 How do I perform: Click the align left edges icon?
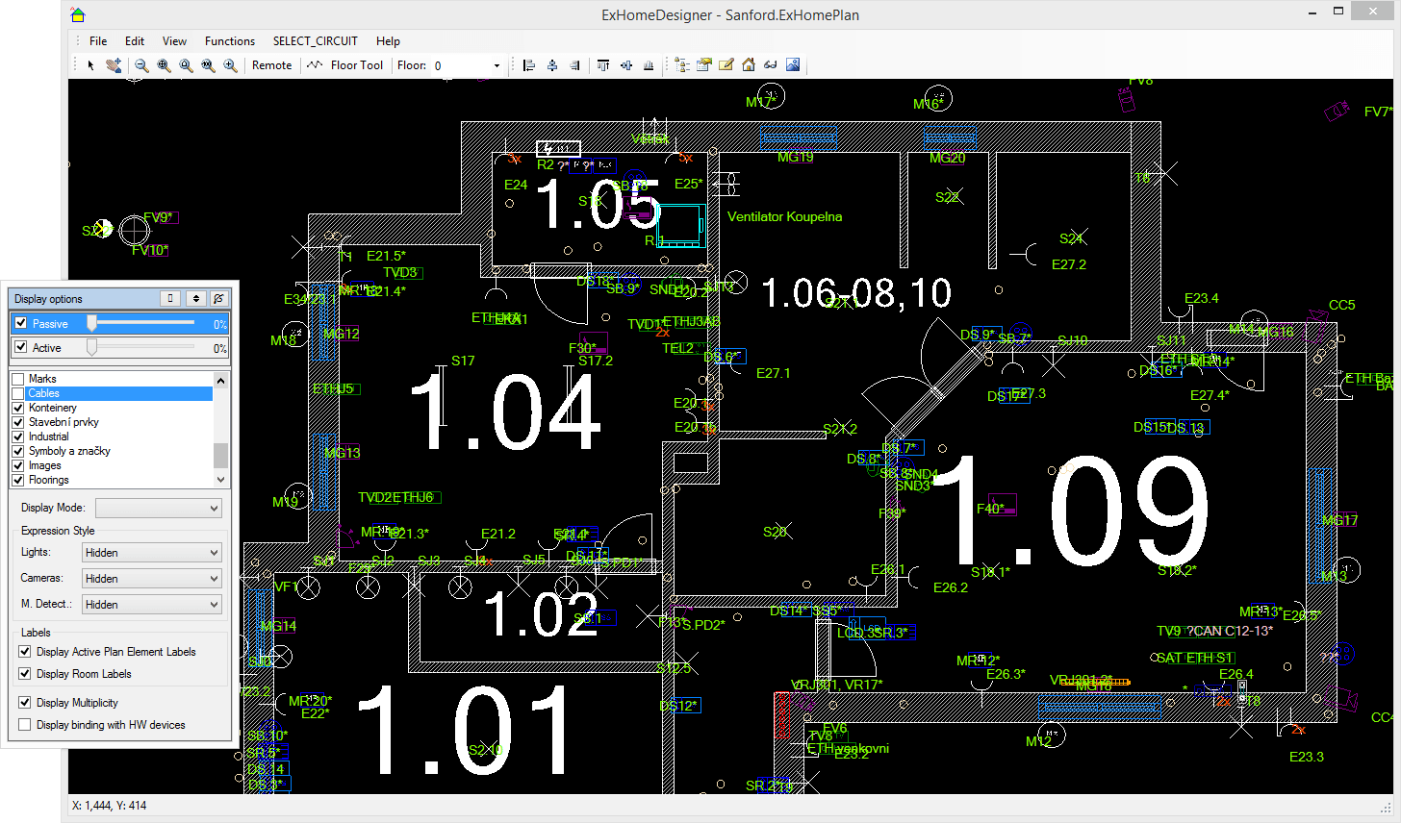point(528,65)
